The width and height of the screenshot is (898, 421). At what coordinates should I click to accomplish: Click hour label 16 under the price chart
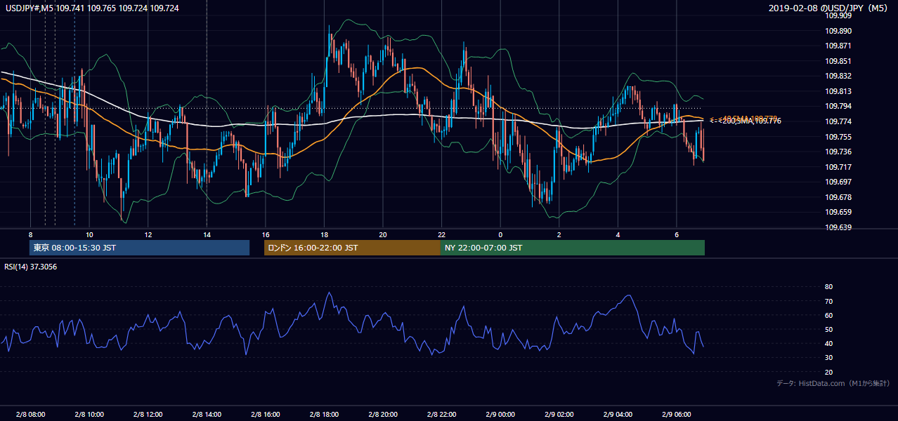[x=266, y=234]
